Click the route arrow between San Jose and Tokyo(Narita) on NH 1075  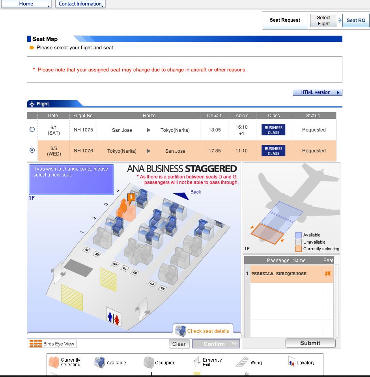[149, 130]
